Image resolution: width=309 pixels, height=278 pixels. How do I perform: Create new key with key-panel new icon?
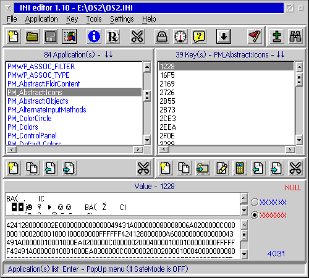166,168
